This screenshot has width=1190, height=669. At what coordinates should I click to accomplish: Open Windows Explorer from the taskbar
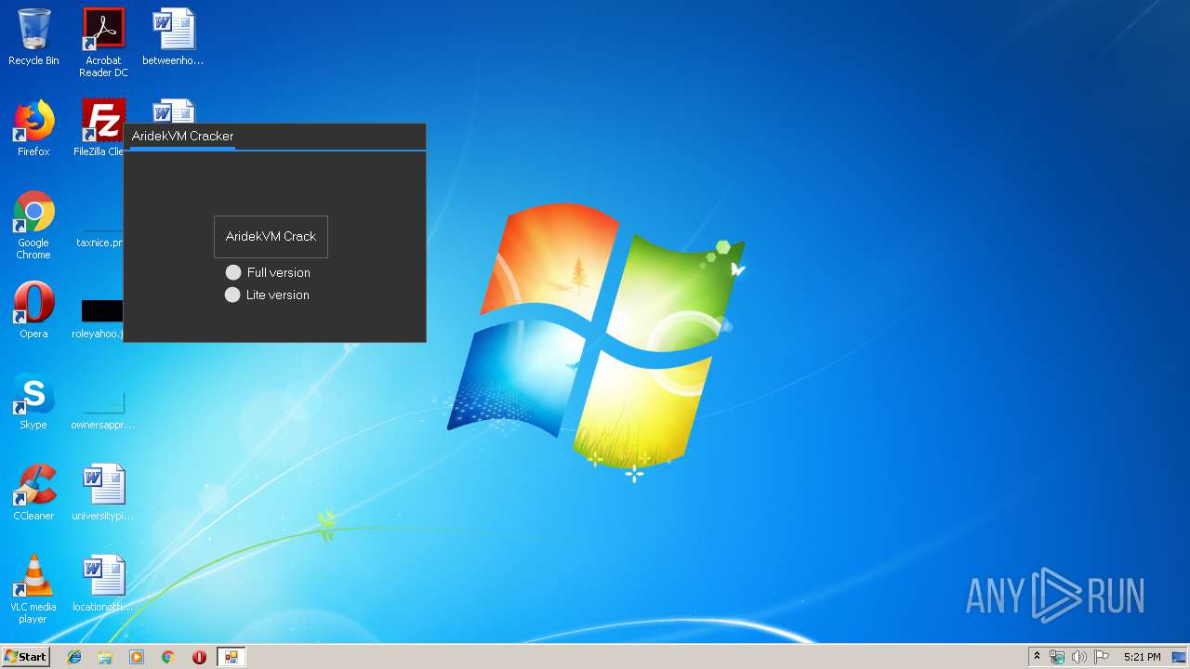tap(105, 657)
